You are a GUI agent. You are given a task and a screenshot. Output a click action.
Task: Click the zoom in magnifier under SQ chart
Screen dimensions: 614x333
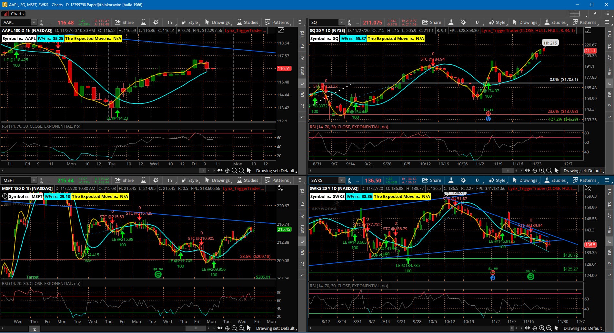542,171
